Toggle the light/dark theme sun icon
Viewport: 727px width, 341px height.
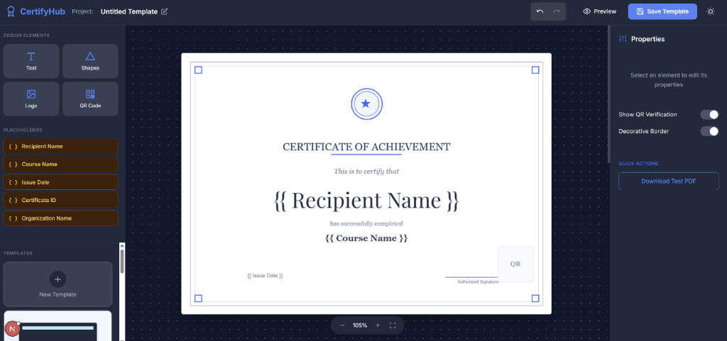(711, 11)
